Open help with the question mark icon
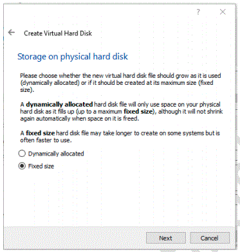Image resolution: width=240 pixels, height=252 pixels. point(198,12)
